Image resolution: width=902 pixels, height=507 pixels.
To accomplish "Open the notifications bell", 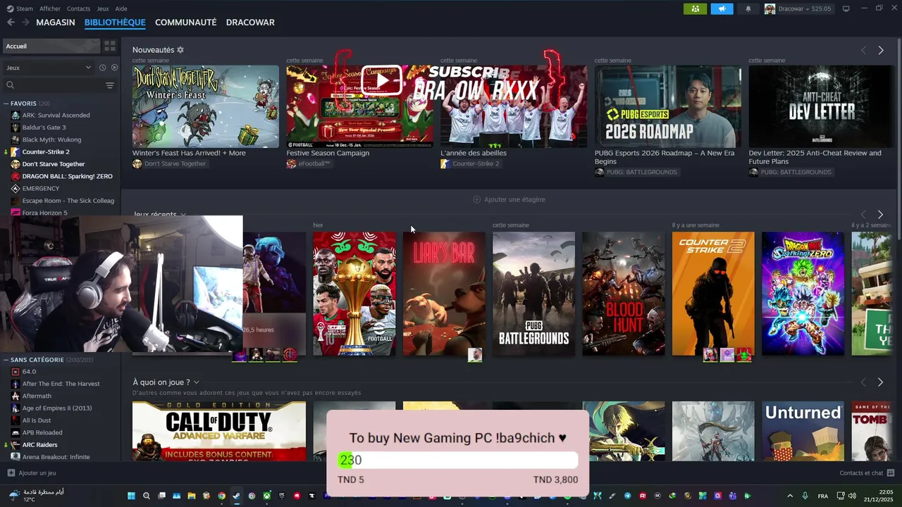I will tap(748, 8).
